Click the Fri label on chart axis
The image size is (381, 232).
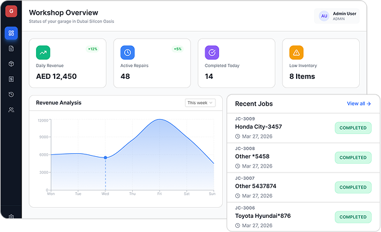pyautogui.click(x=159, y=194)
